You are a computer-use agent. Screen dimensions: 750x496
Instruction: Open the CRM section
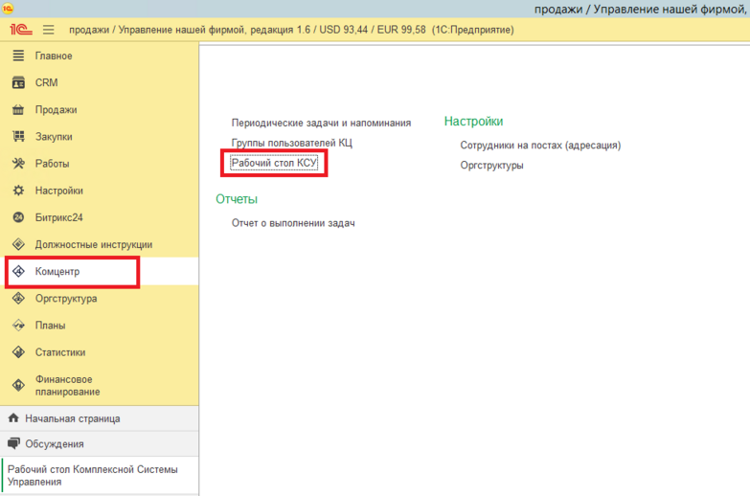99,82
